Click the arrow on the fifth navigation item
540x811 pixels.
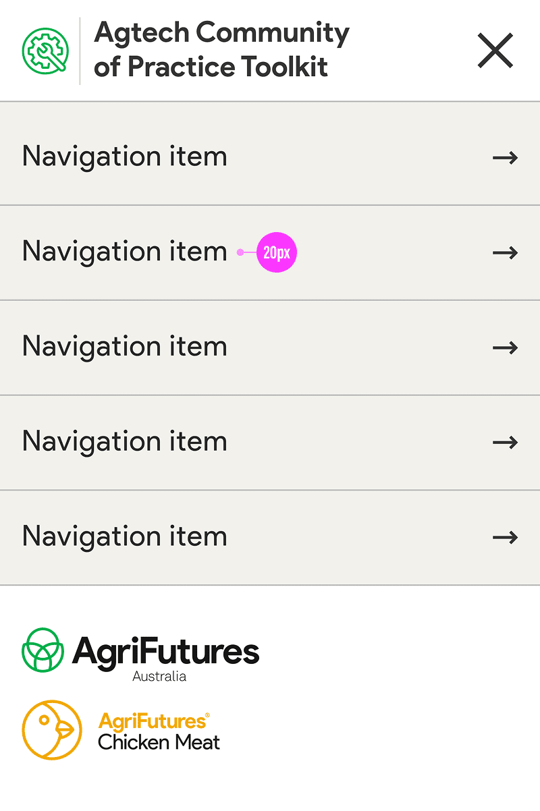[x=505, y=538]
